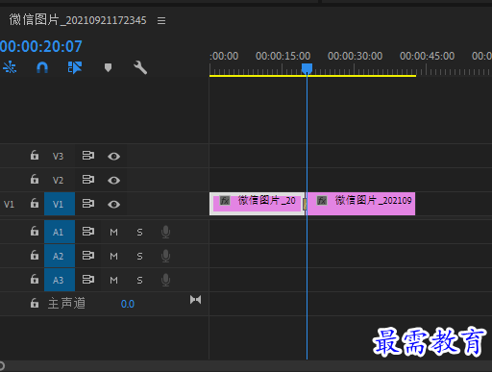Open Timeline display settings wrench
The image size is (492, 372).
click(x=140, y=67)
